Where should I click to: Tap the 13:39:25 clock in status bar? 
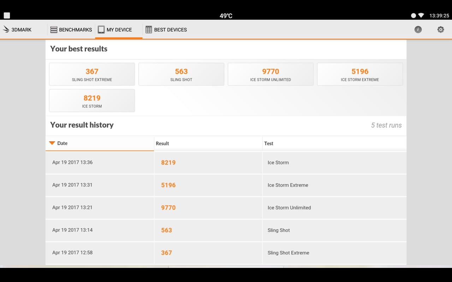tap(439, 16)
